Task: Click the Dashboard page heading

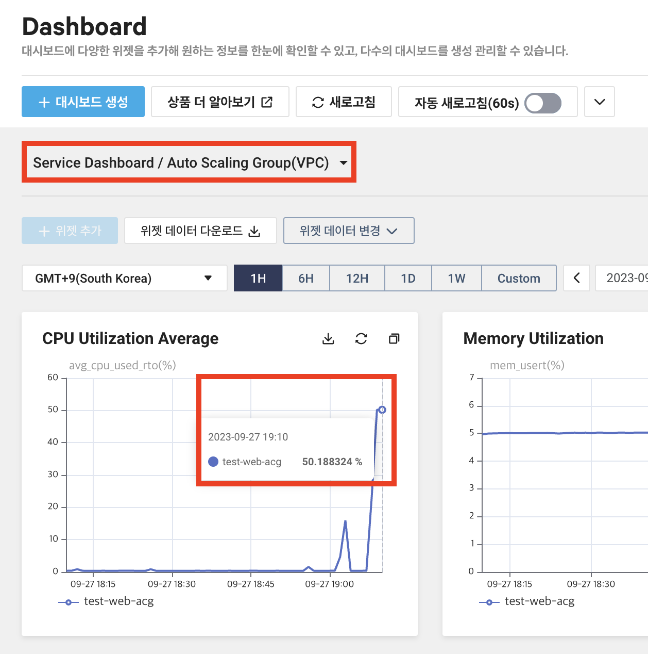Action: [84, 27]
